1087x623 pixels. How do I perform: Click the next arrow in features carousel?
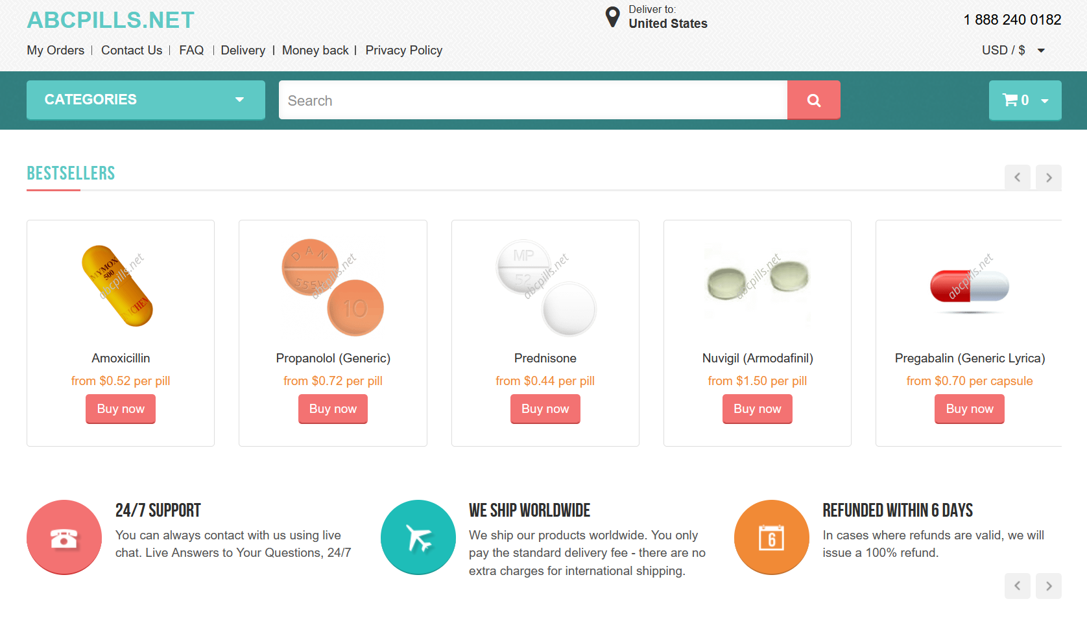point(1049,586)
